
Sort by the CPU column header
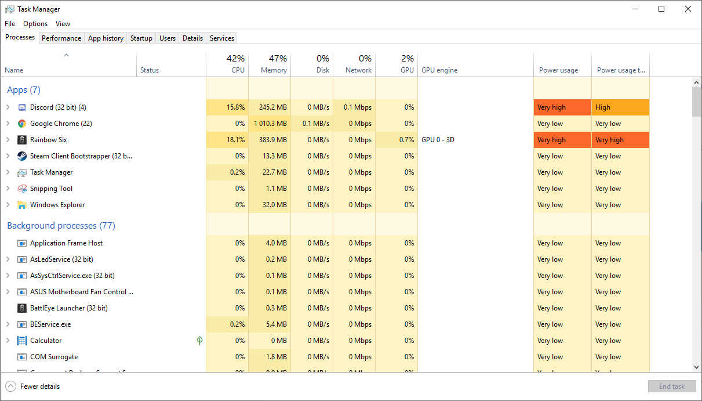click(227, 64)
